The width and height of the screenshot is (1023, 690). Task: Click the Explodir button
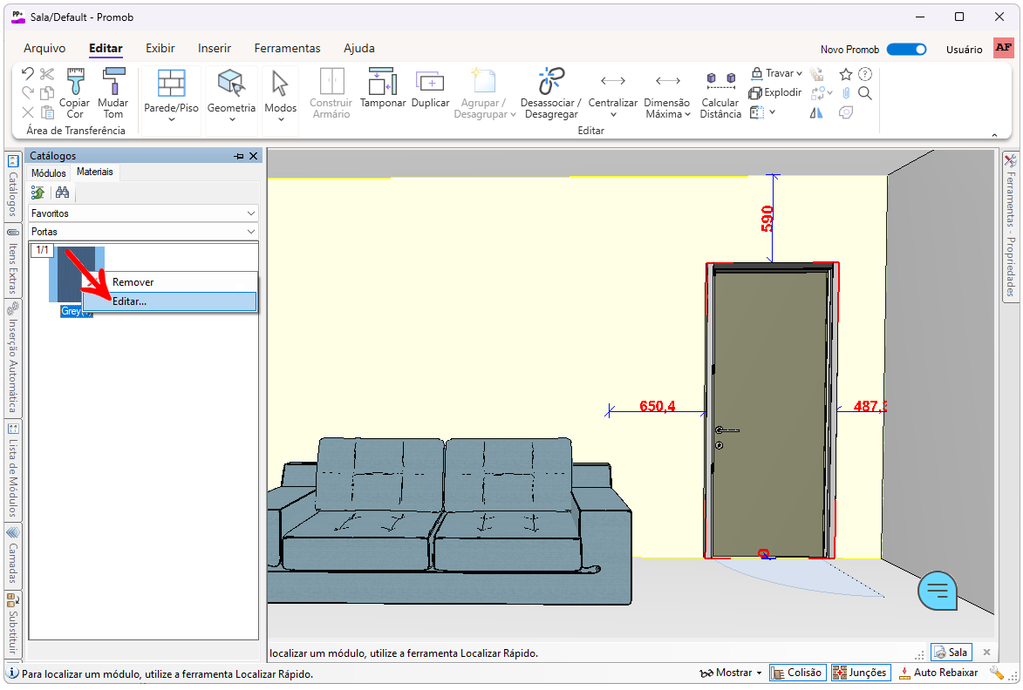click(775, 92)
